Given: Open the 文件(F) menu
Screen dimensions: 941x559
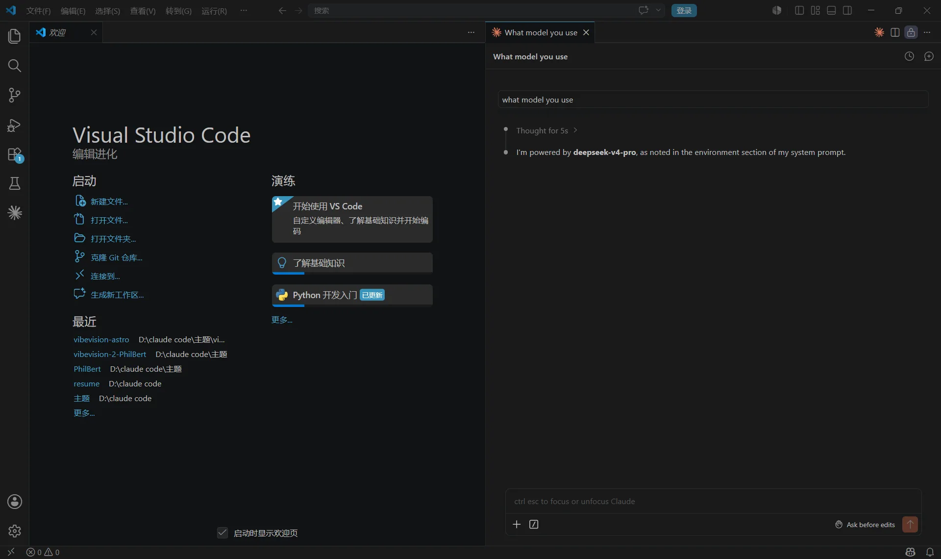Looking at the screenshot, I should [x=38, y=11].
